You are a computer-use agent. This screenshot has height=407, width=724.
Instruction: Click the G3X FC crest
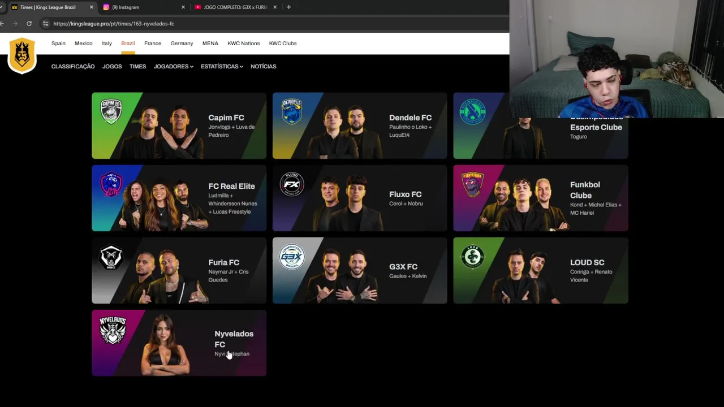click(292, 257)
